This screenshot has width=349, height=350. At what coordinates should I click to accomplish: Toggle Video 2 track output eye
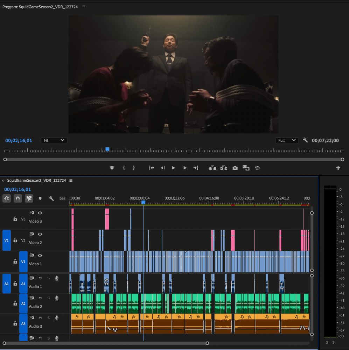coord(40,234)
